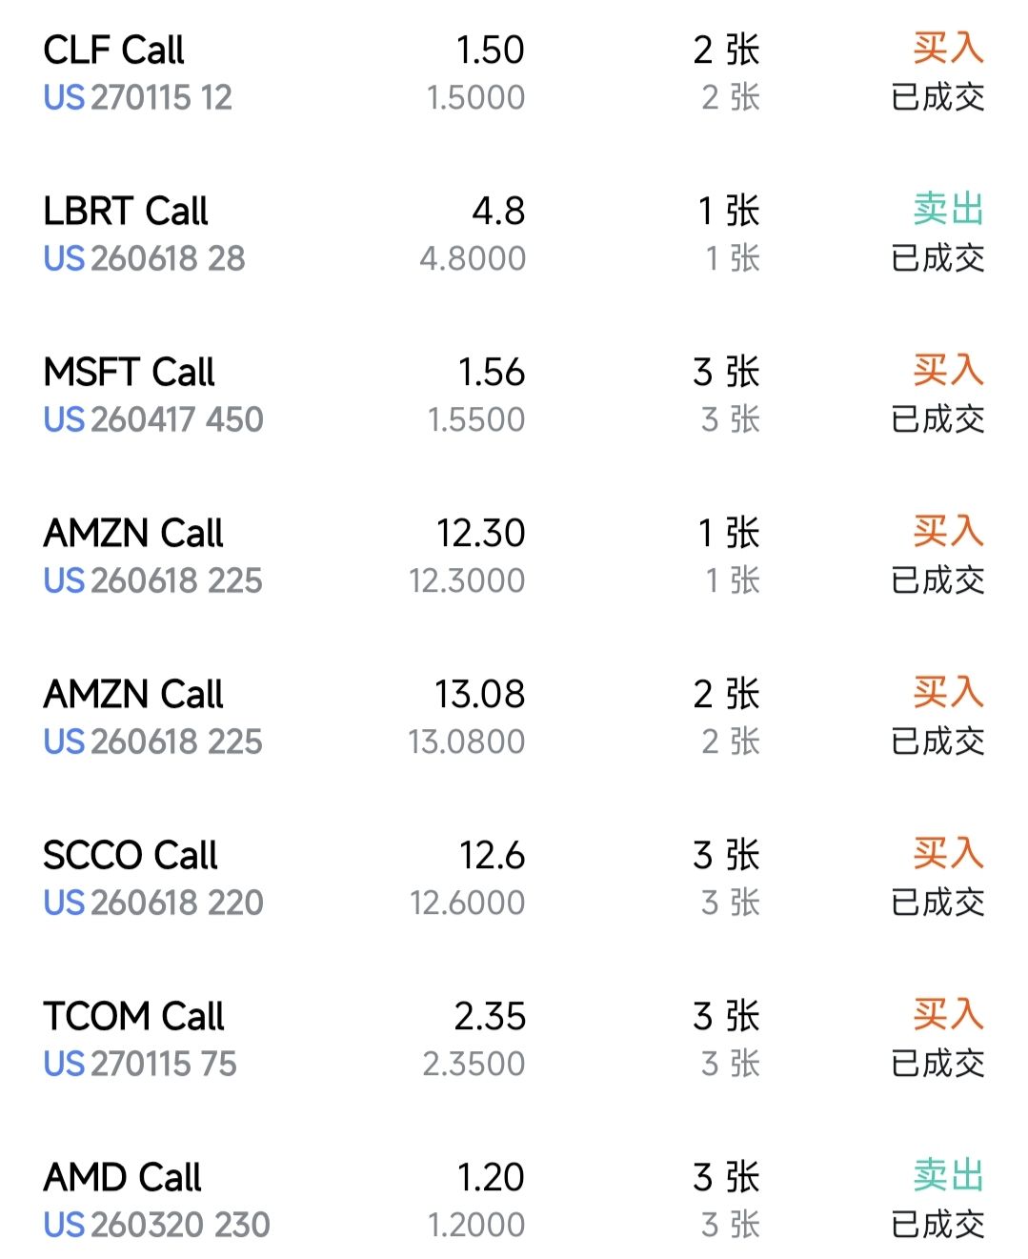Screen dimensions: 1028x1259
Task: Click the US 260618 220 contract code
Action: click(153, 903)
